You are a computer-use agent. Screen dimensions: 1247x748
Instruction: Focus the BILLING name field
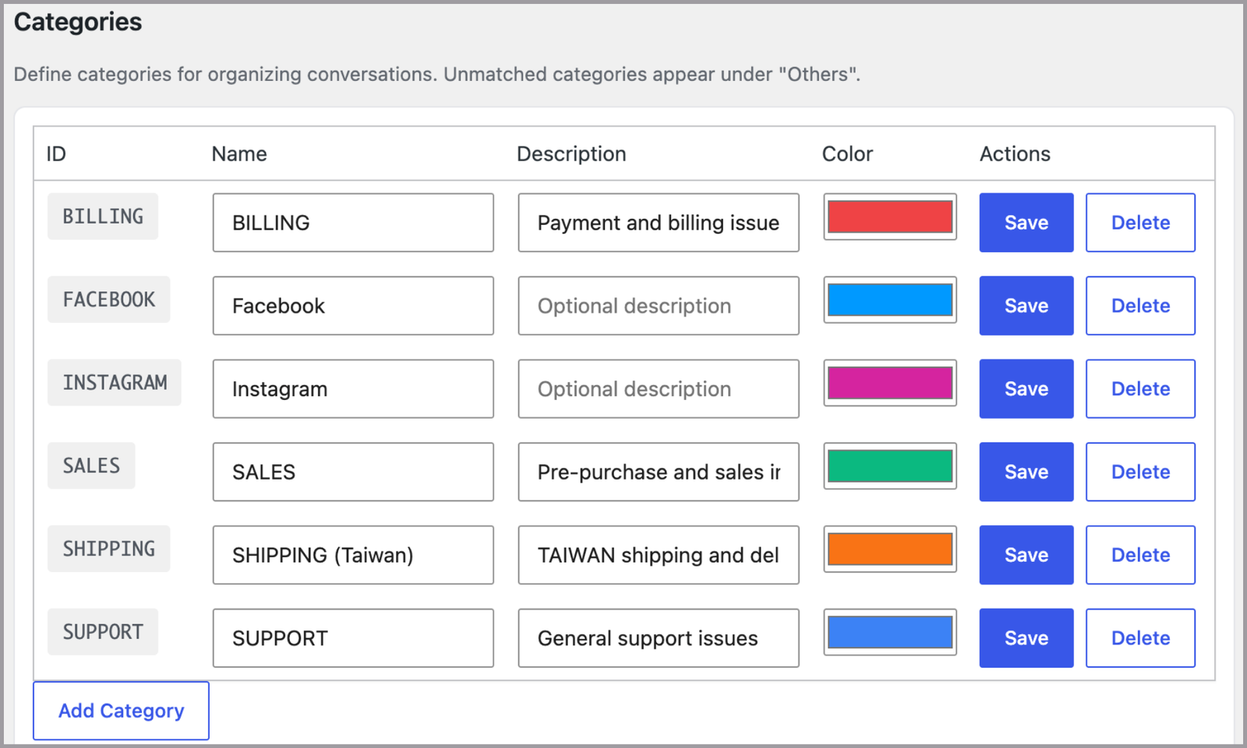coord(353,223)
